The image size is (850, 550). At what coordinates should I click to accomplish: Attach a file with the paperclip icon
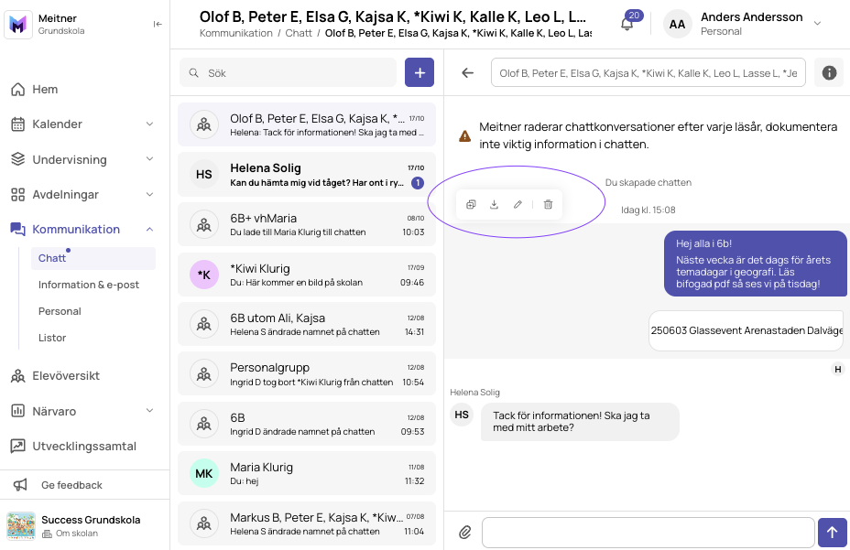[465, 532]
